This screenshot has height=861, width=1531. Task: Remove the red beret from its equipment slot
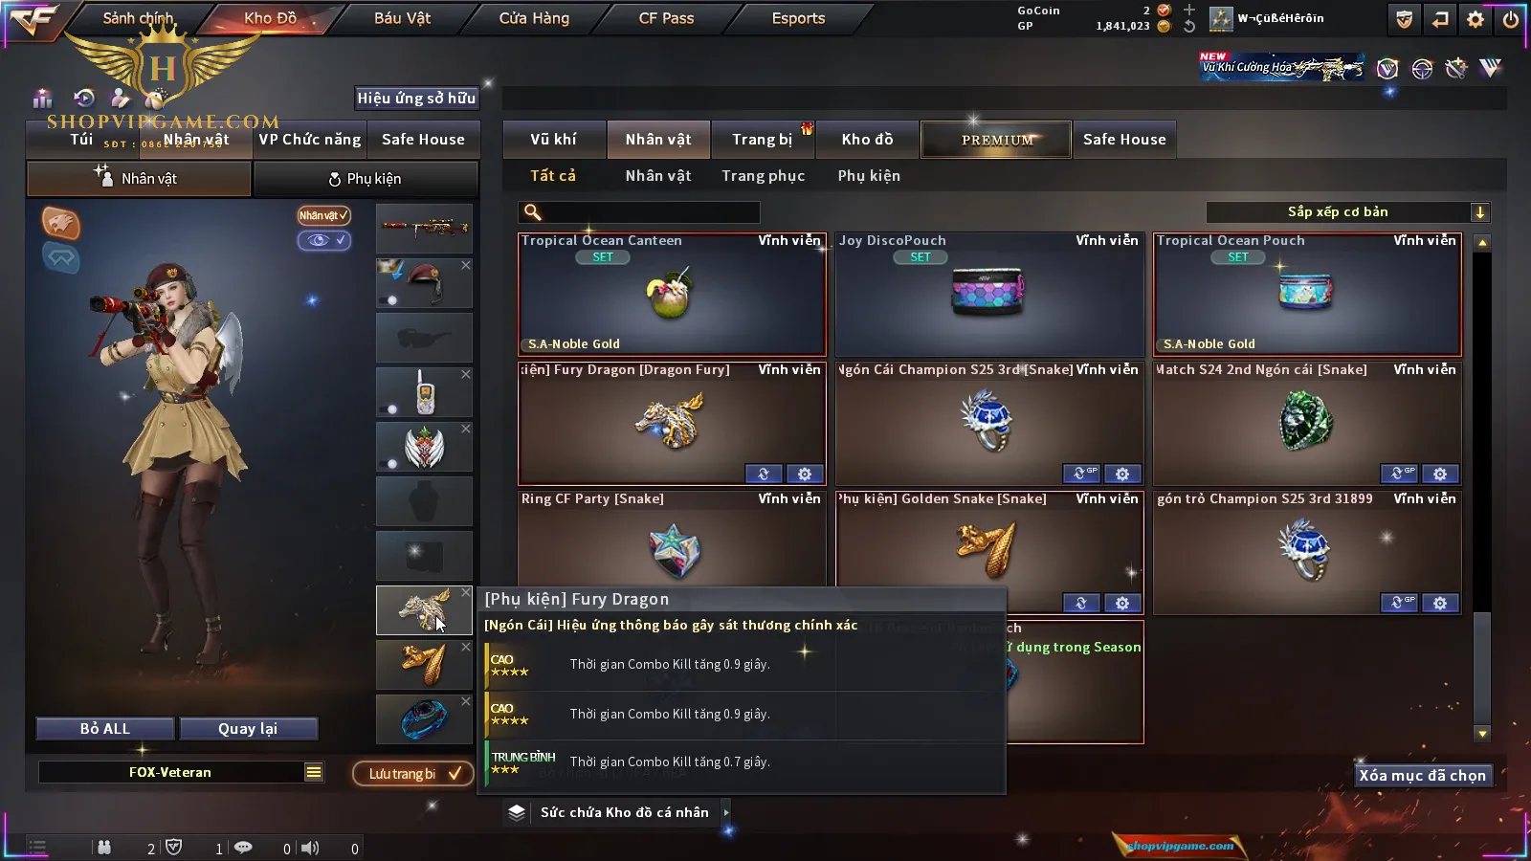pyautogui.click(x=466, y=265)
